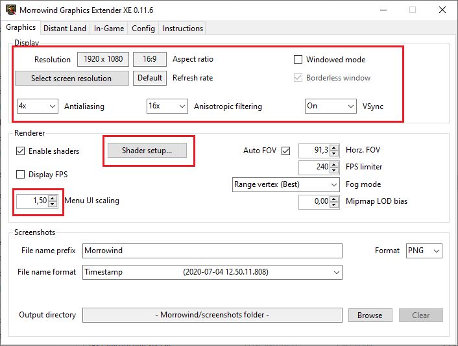
Task: Toggle the Enable shaders checkbox
Action: (x=20, y=151)
